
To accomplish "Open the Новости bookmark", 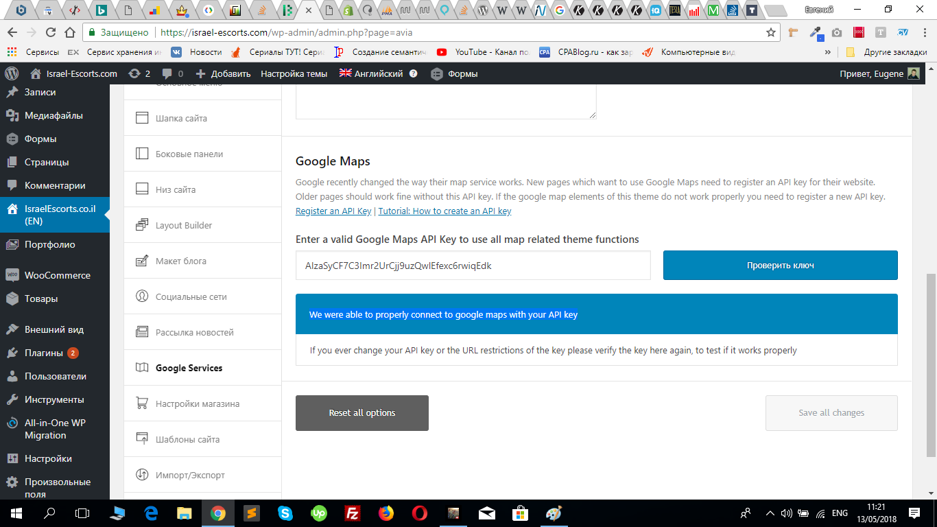I will pos(197,52).
